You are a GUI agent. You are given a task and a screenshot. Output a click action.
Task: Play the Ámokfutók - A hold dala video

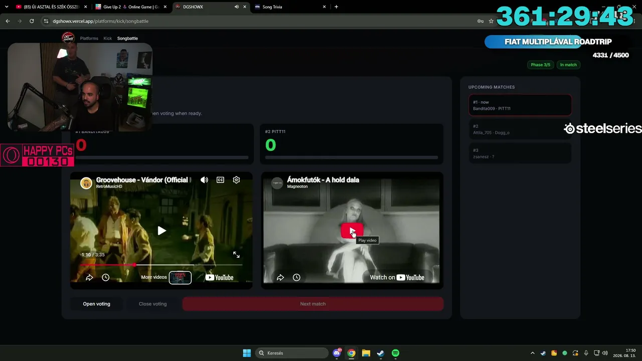[351, 231]
